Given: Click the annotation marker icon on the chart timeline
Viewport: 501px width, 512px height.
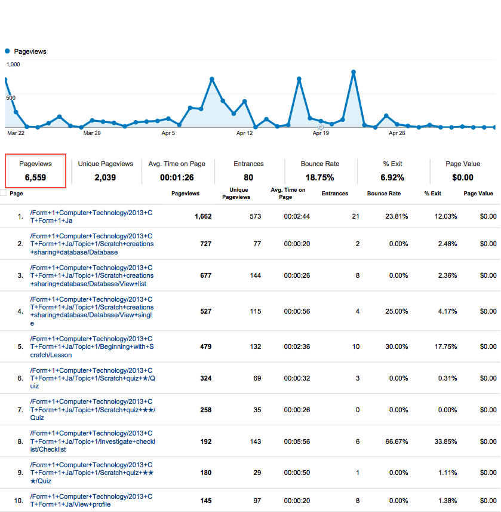Looking at the screenshot, I should pos(321,127).
